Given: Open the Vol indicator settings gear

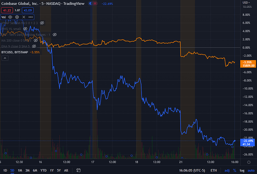Looking at the screenshot, I should pos(17,17).
